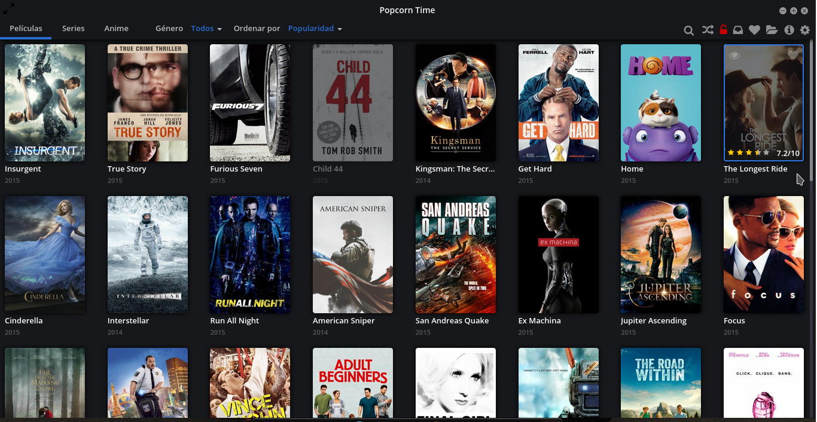
Task: Open the Cinderella poster
Action: tap(45, 255)
